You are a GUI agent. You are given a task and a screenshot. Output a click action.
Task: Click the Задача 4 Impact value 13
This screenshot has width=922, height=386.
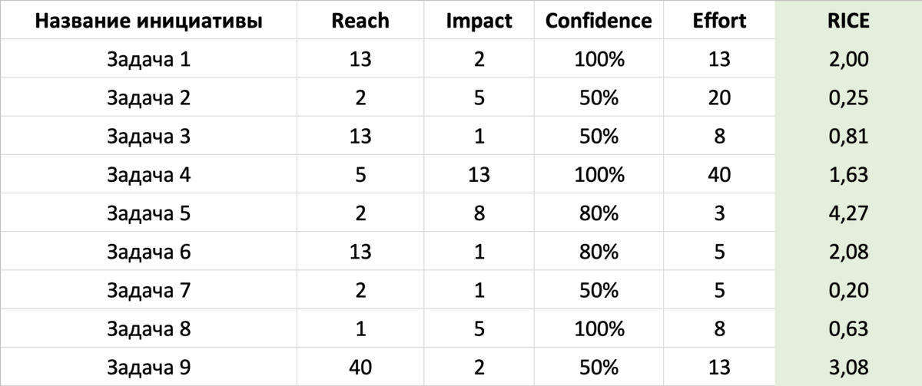coord(479,175)
